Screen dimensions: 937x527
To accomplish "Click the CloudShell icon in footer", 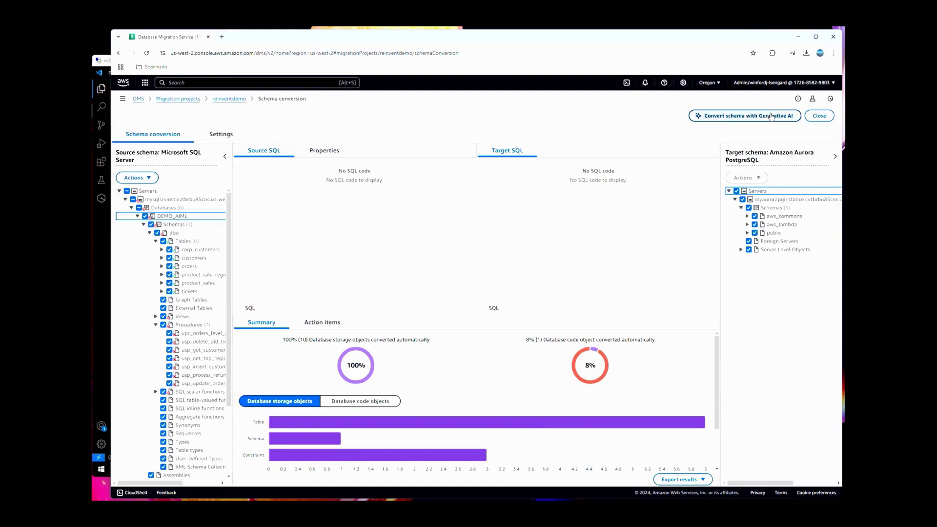I will click(x=120, y=493).
